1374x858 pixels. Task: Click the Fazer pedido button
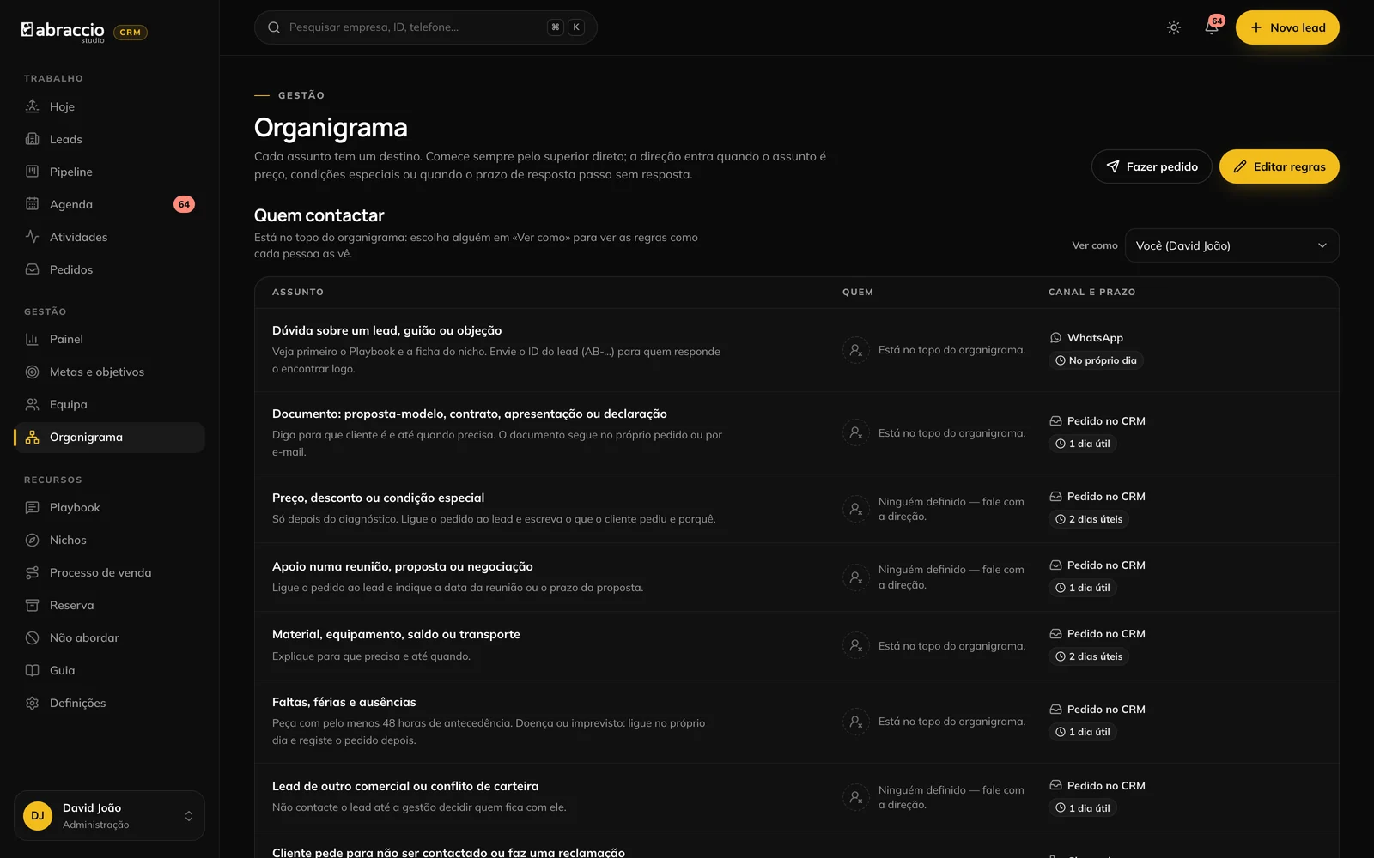1152,166
